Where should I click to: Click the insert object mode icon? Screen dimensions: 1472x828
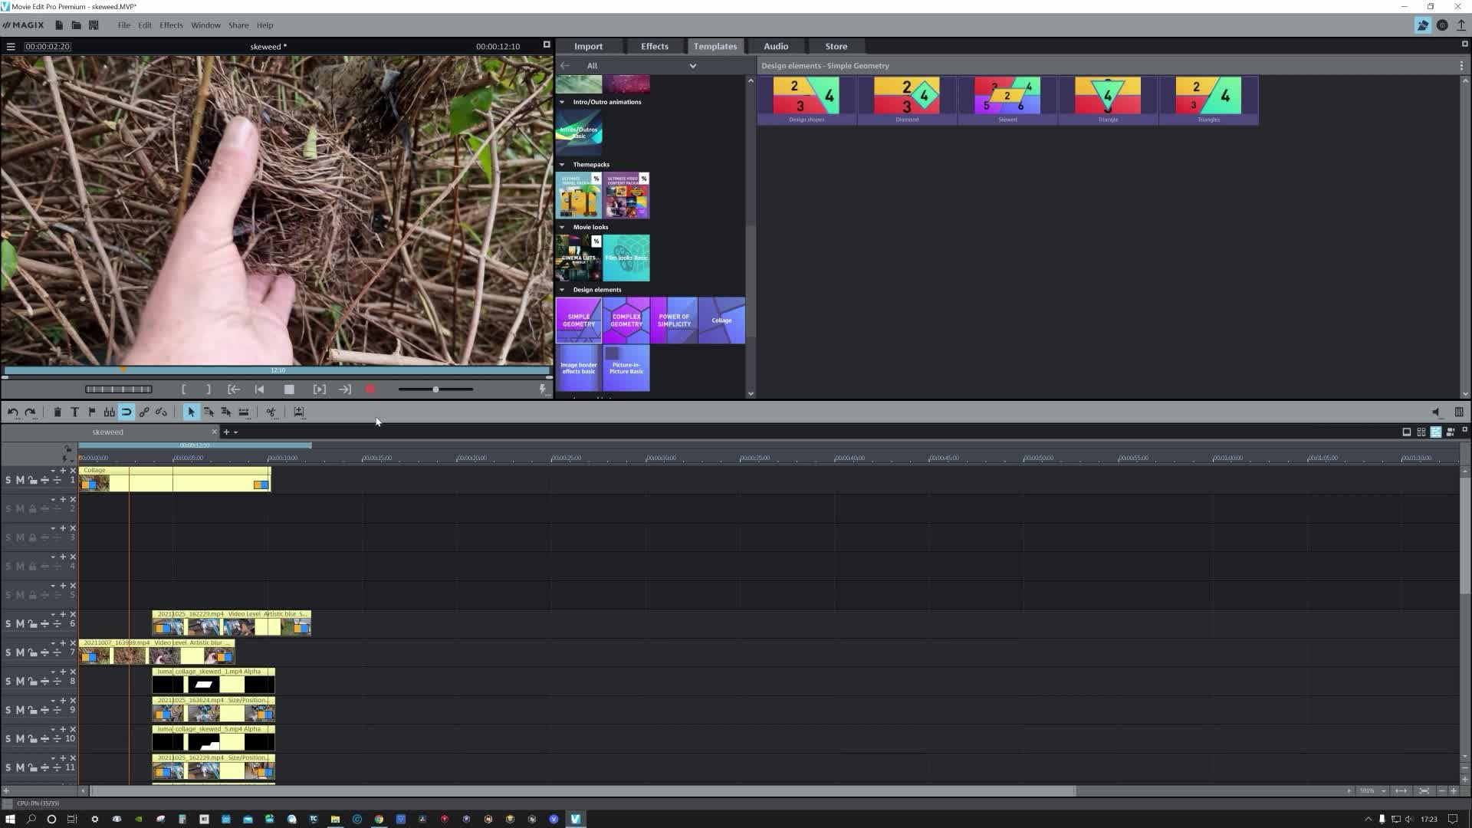click(299, 412)
